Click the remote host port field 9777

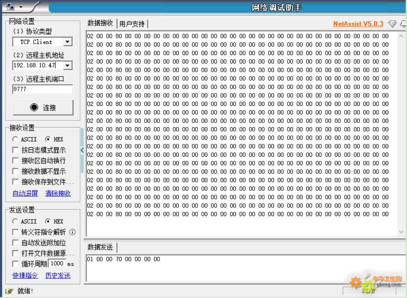click(x=43, y=89)
